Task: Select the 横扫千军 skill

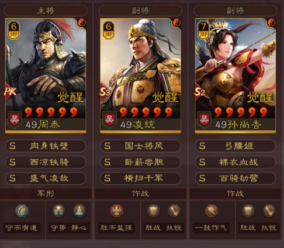Action: [x=140, y=178]
